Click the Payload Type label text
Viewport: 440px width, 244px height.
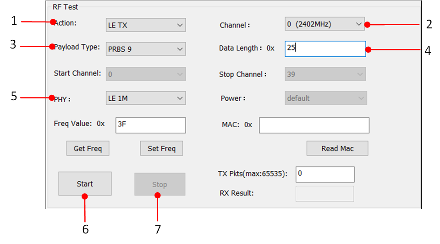pos(77,47)
